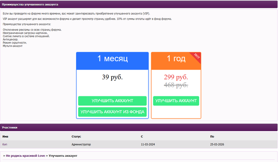
Task: Select the 299 руб. discounted price
Action: coord(176,77)
